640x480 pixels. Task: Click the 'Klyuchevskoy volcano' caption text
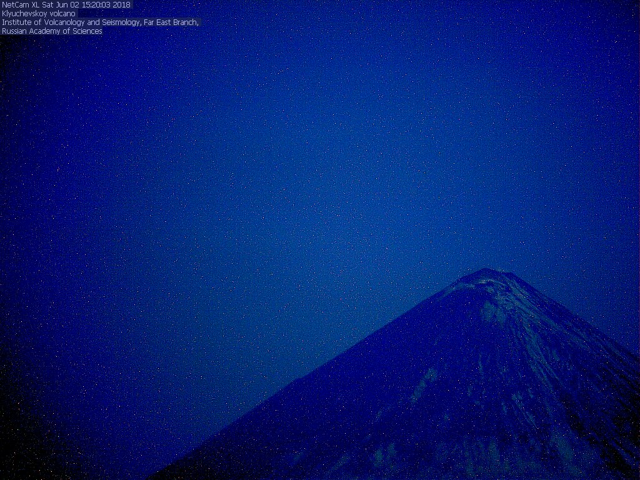(x=38, y=14)
